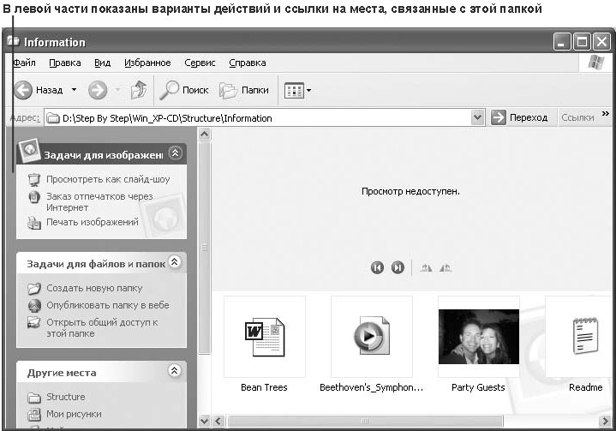Click the print pictures printer icon
The height and width of the screenshot is (431, 616).
(34, 223)
